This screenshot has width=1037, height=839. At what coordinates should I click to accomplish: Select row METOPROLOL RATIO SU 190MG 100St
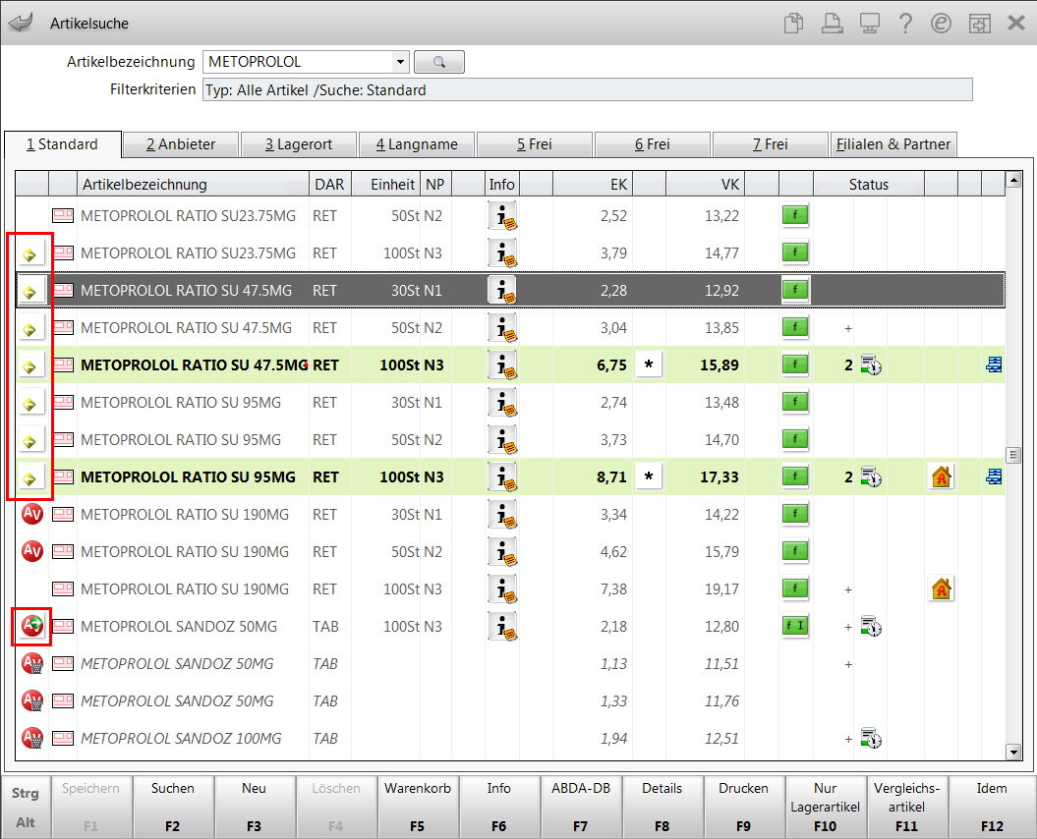510,589
